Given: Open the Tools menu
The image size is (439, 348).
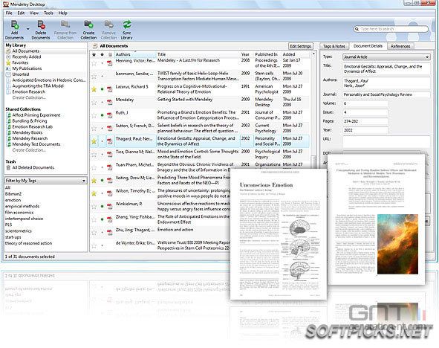Looking at the screenshot, I should pos(48,13).
